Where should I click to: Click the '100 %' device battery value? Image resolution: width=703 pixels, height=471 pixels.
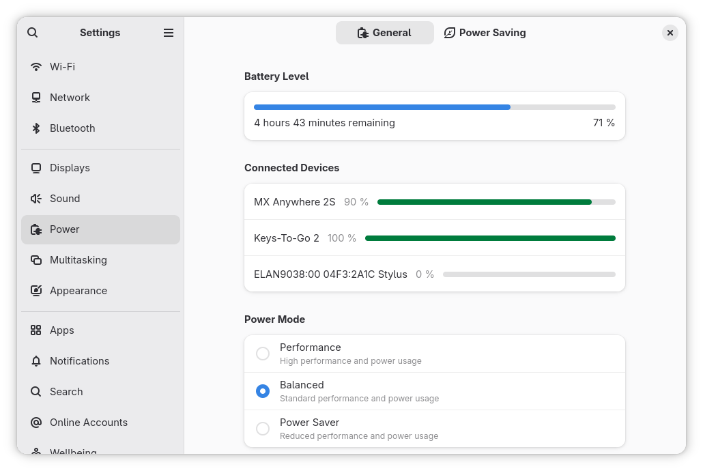[342, 238]
